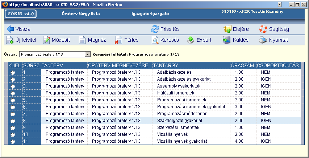Open the title bar dropdown arrow button
This screenshot has width=309, height=158.
pos(279,5)
